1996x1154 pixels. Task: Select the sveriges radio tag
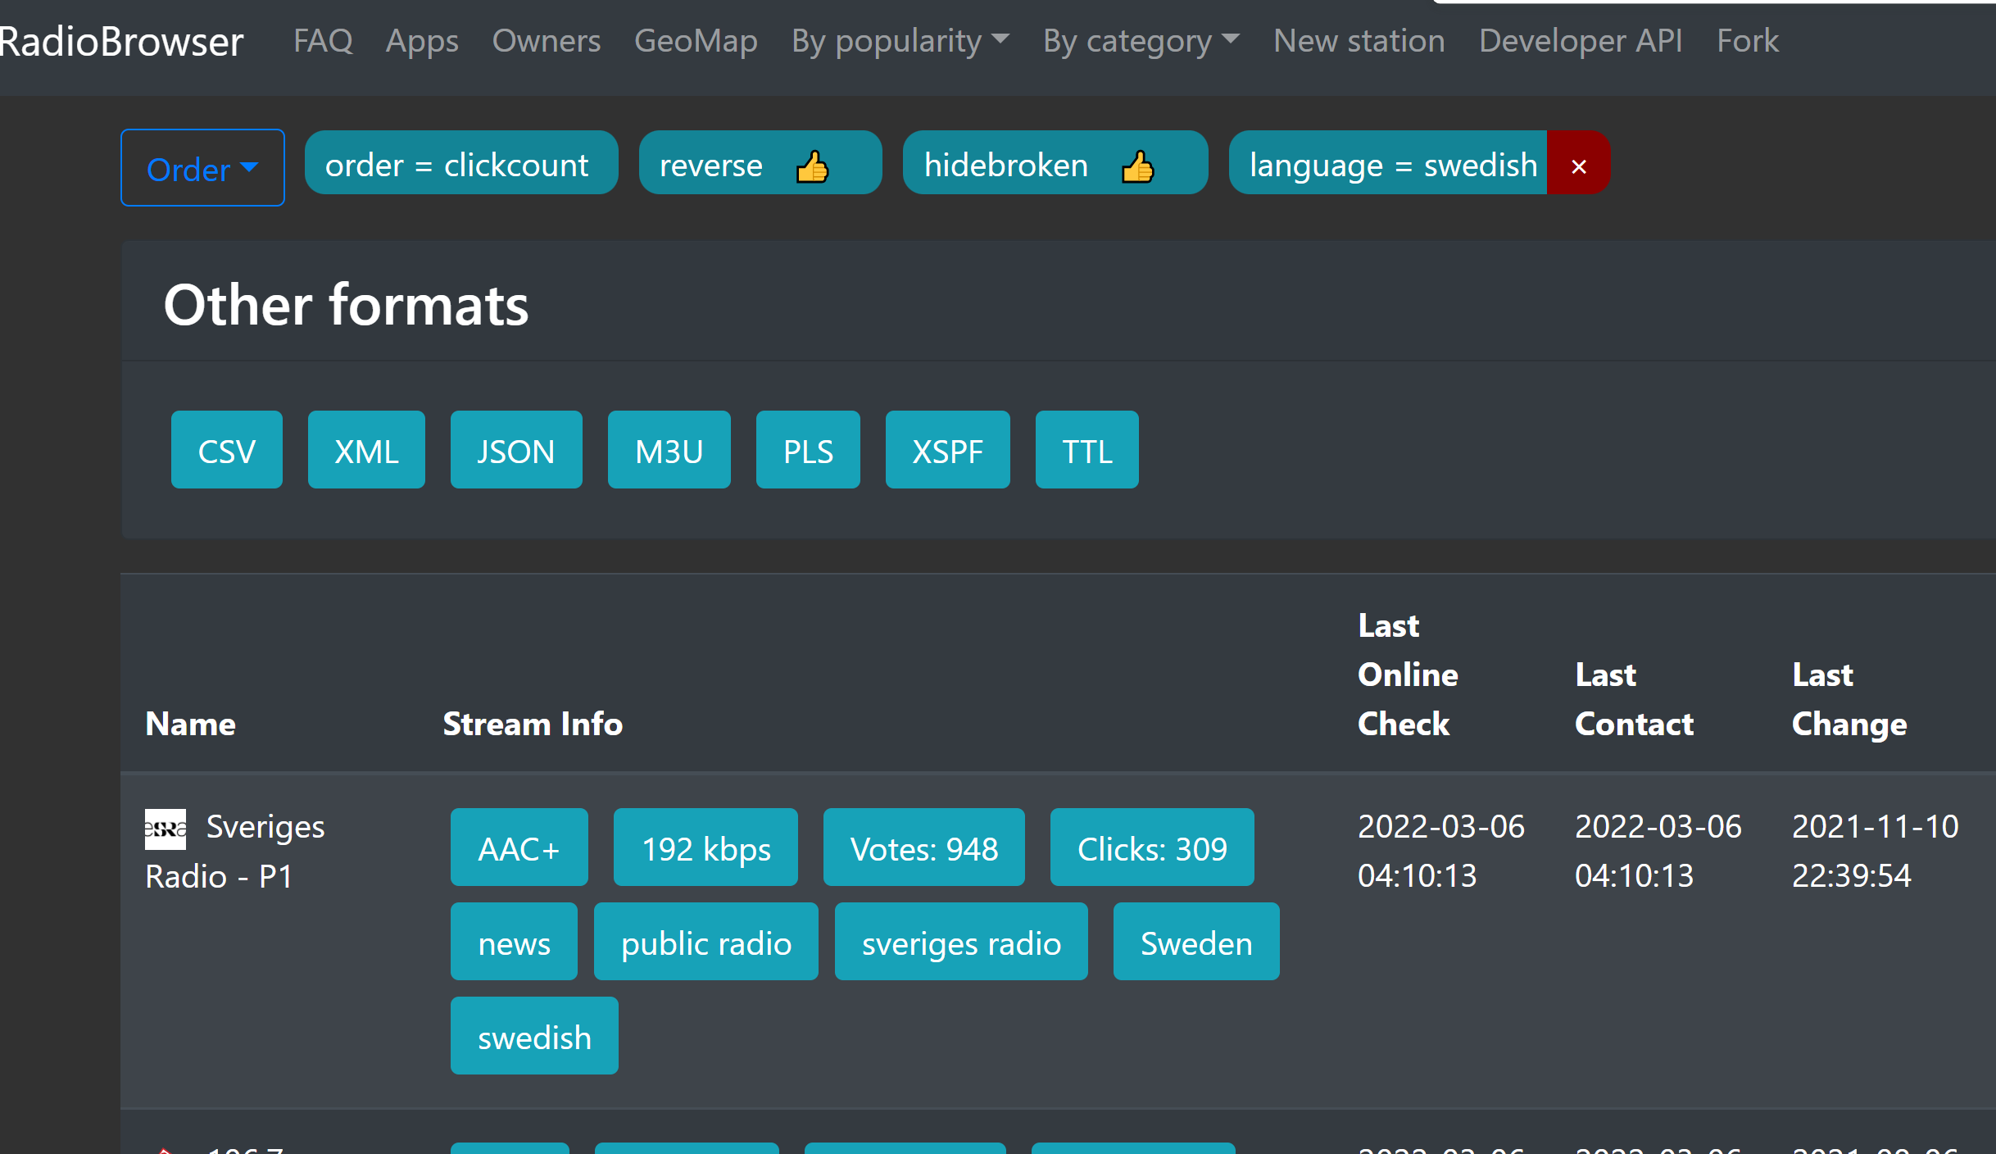(x=961, y=942)
